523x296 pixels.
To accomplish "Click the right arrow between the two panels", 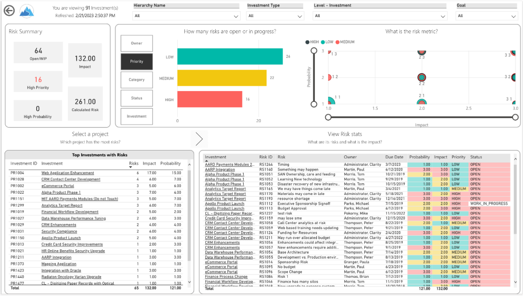I will (199, 138).
